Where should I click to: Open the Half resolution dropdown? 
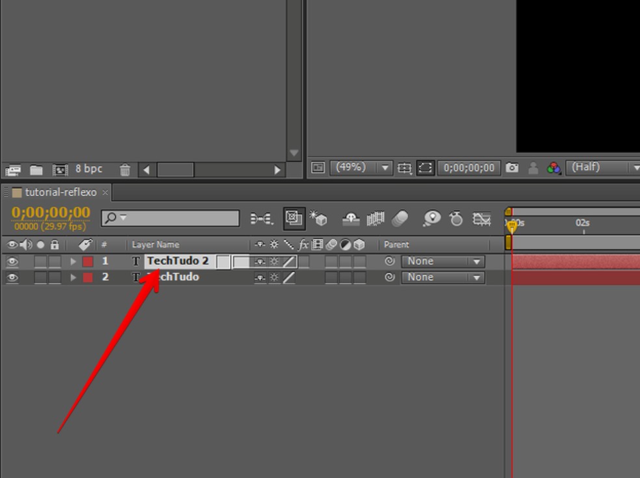[x=603, y=168]
